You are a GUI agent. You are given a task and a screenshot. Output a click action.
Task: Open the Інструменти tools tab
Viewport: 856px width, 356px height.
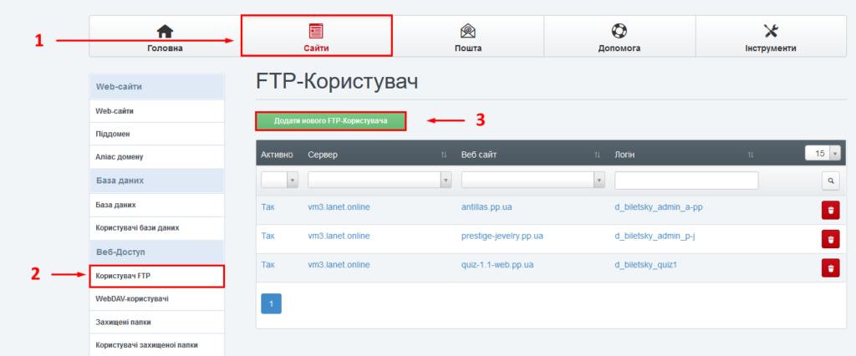click(x=771, y=38)
